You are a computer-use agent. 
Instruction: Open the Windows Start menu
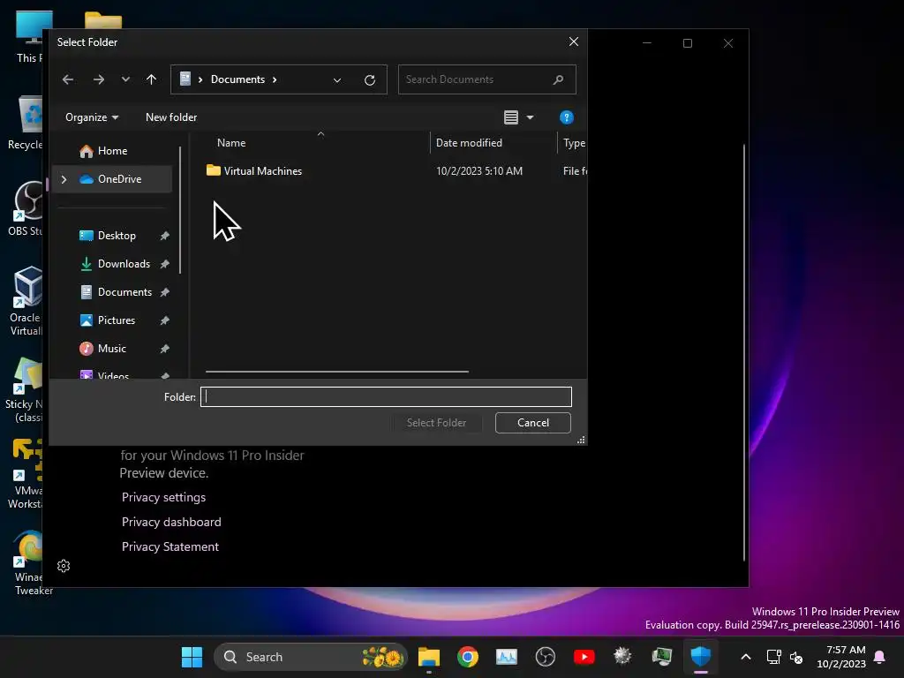click(192, 657)
